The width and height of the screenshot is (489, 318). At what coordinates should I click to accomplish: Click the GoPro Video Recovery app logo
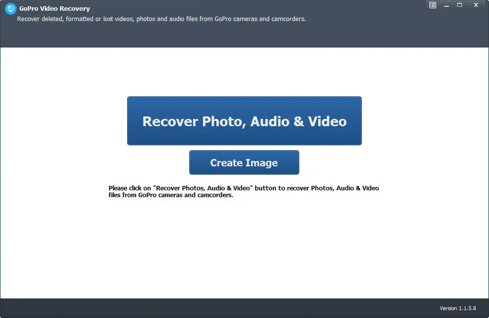tap(11, 9)
